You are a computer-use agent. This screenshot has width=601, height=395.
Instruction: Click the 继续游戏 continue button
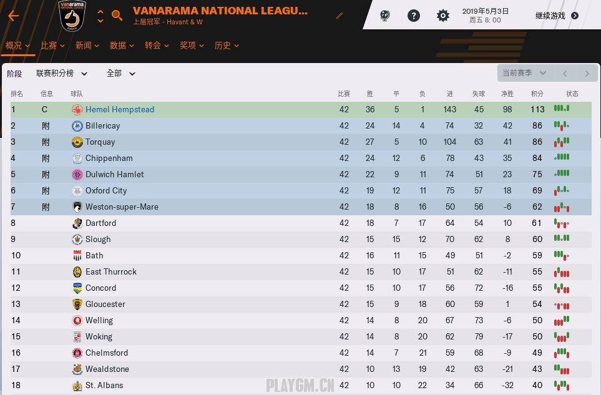pyautogui.click(x=557, y=16)
